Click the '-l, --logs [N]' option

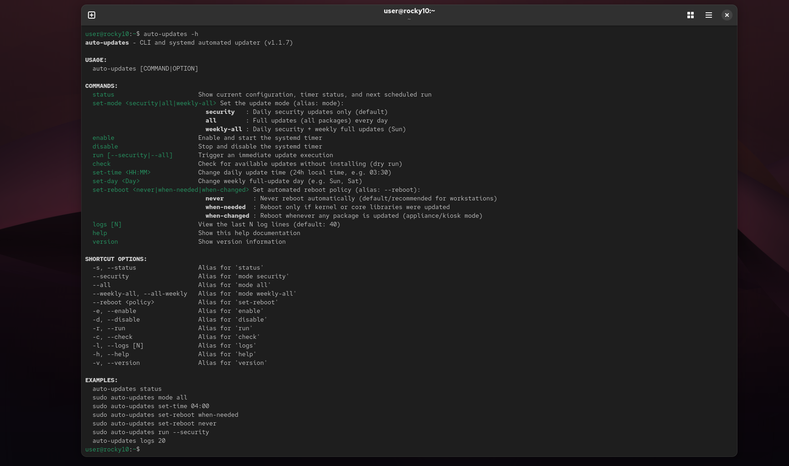(x=118, y=346)
